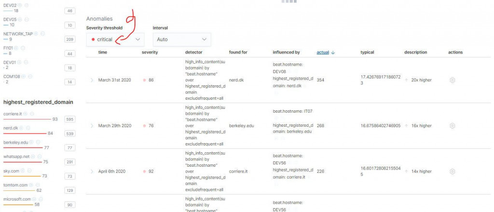The width and height of the screenshot is (494, 212).
Task: Expand the March 31st 2020 anomaly row
Action: [x=92, y=80]
